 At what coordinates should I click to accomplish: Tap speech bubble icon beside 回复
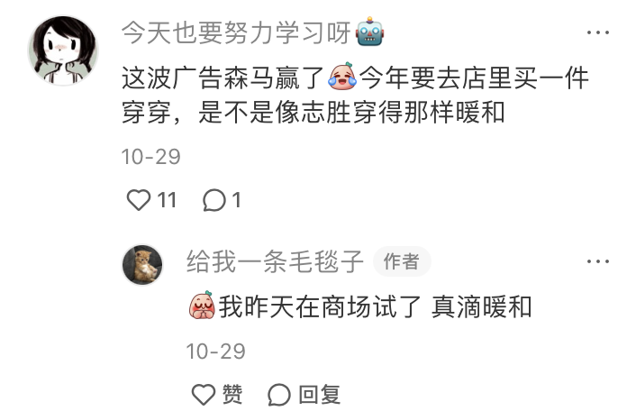[x=279, y=395]
